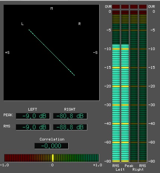Click the -10 mark on the left scale
Image resolution: width=160 pixels, height=173 pixels.
[108, 49]
